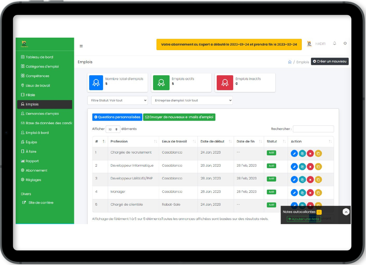Click teal icon in Developpeur LARAVEL/PHP row

[x=302, y=180]
